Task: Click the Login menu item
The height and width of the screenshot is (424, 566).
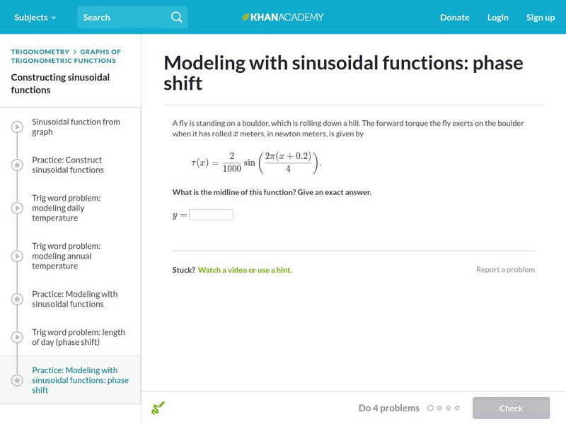Action: click(497, 17)
